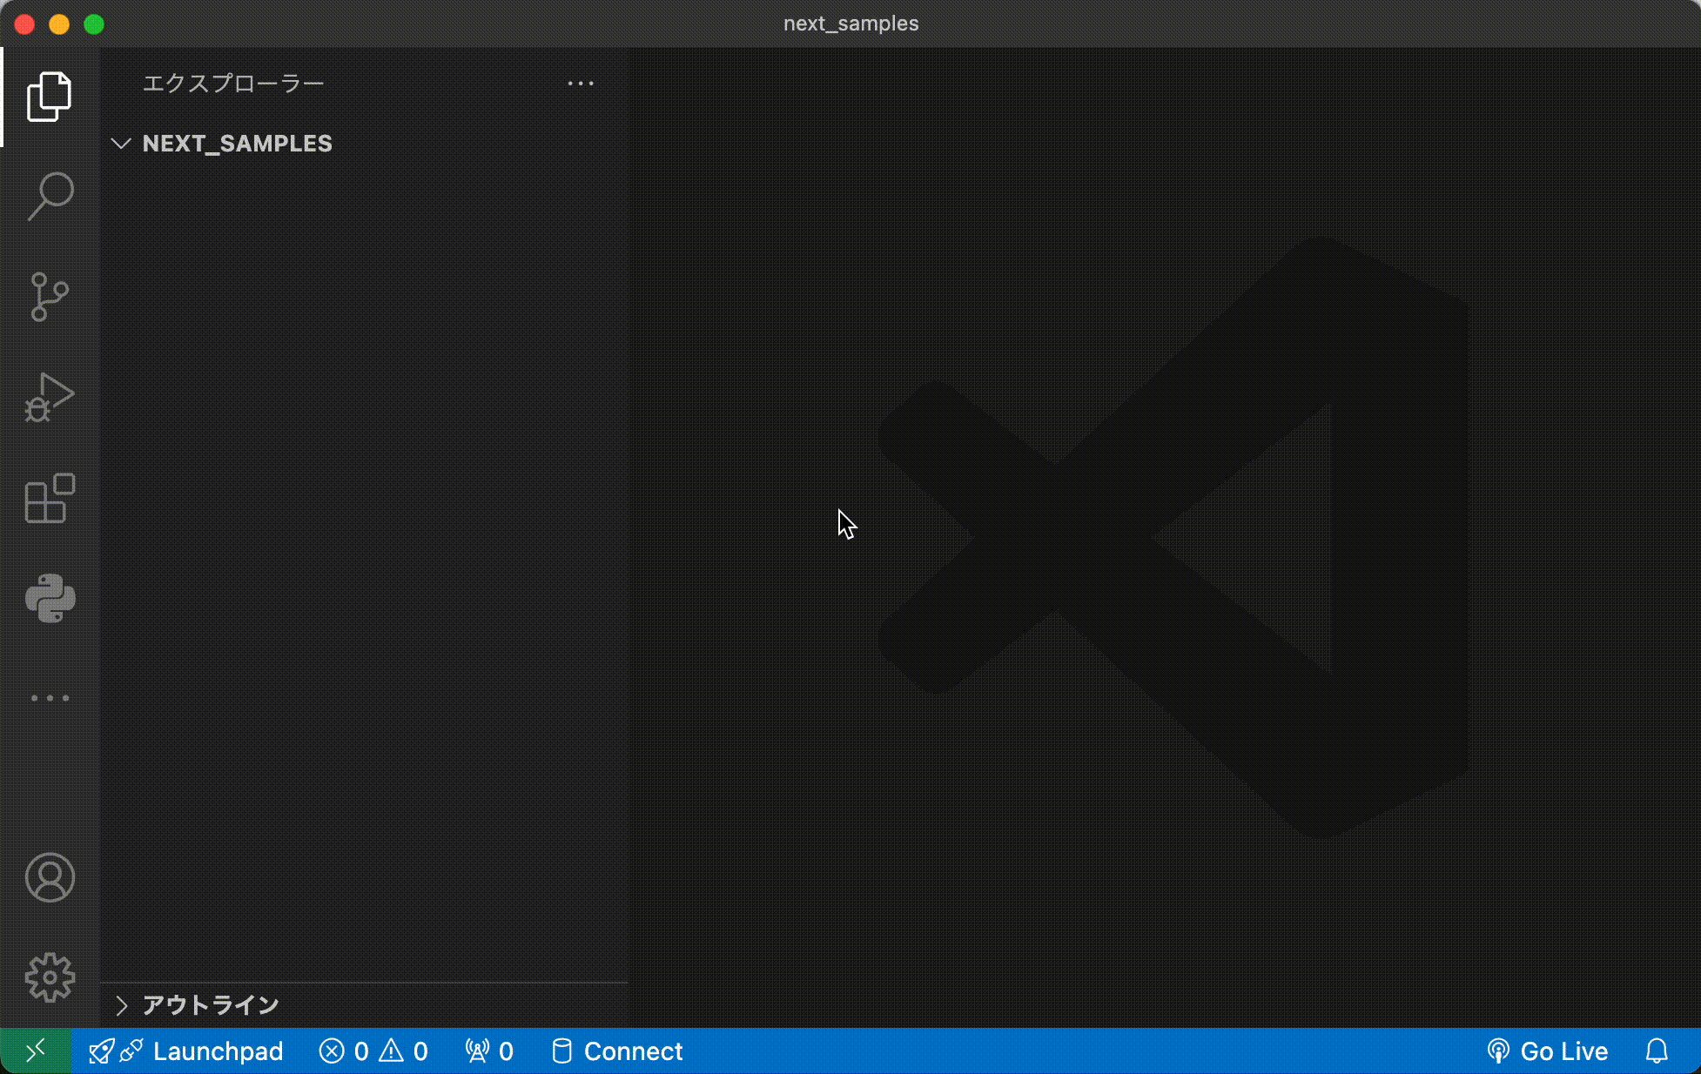Open the Explorer view in activity bar
Image resolution: width=1701 pixels, height=1074 pixels.
(x=50, y=97)
